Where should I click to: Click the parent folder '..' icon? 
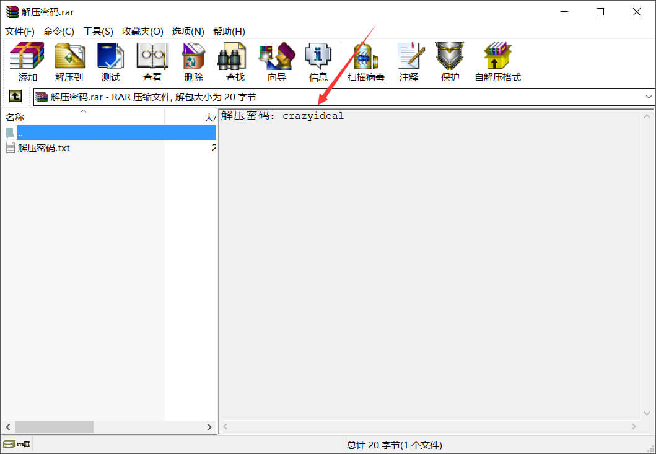pos(10,133)
